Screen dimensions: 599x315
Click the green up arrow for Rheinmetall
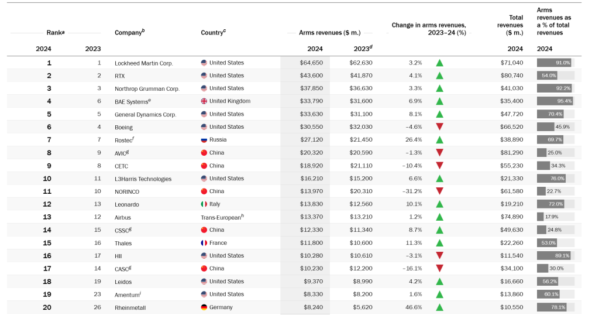point(439,307)
